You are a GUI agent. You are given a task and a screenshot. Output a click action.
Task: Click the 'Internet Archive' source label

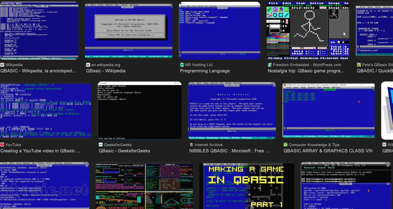(208, 145)
